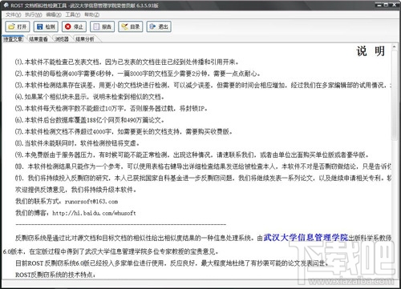Screen dimensions: 401x289
Task: Click the ROST app icon in title bar
Action: [6, 5]
